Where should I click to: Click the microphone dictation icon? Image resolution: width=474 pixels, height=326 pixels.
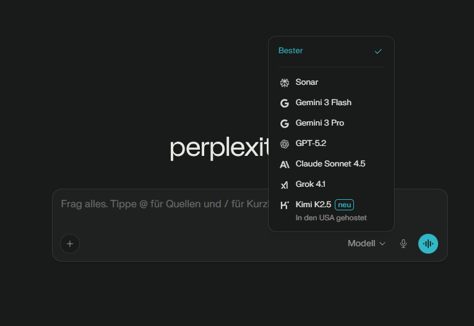coord(403,244)
